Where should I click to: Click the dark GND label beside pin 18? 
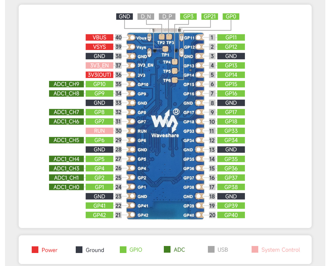(x=231, y=196)
